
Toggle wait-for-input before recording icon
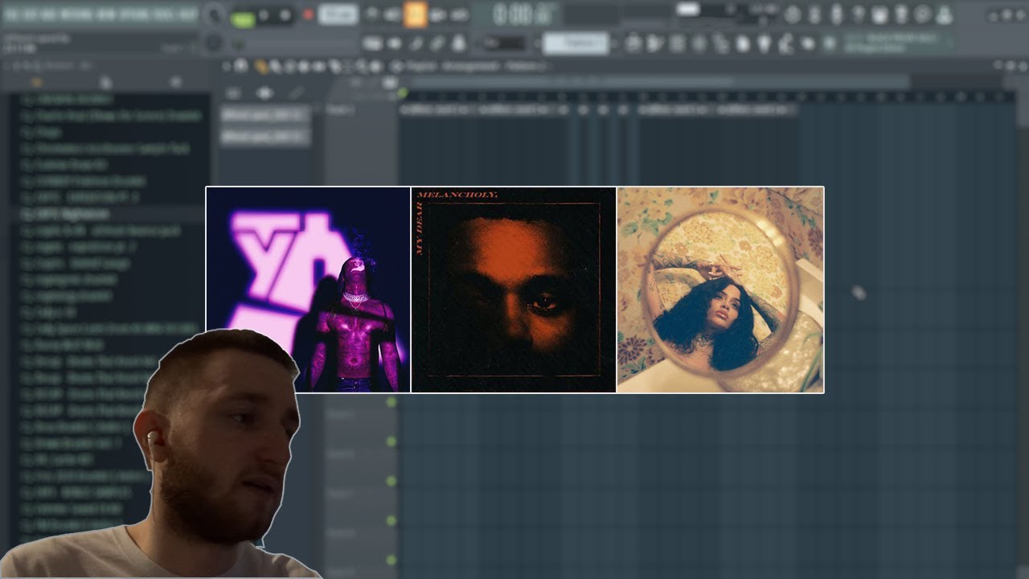[392, 14]
